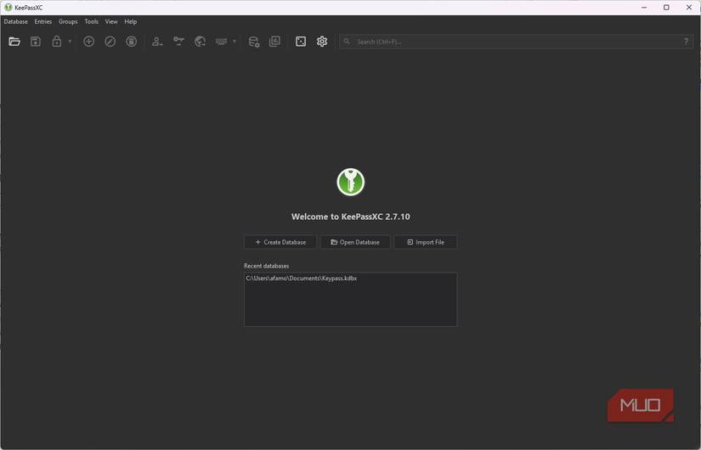Screen dimensions: 701x450
Task: Expand the dropdown arrow beside the lock icon
Action: click(70, 42)
